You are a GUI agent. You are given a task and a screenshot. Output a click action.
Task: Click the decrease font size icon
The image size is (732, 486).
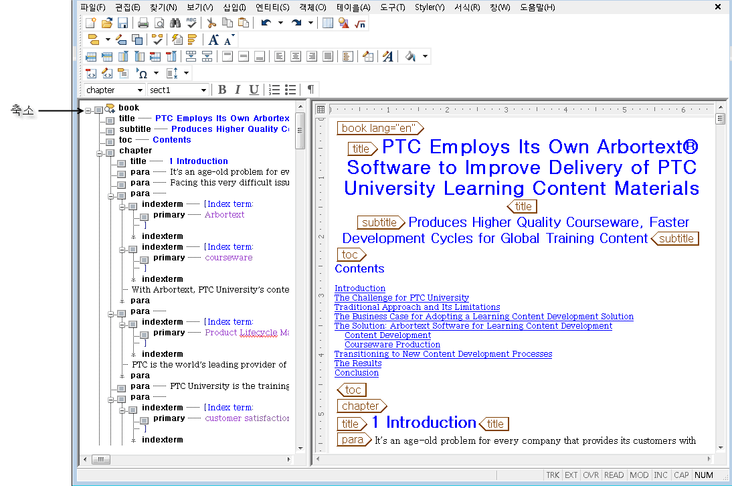pyautogui.click(x=230, y=39)
